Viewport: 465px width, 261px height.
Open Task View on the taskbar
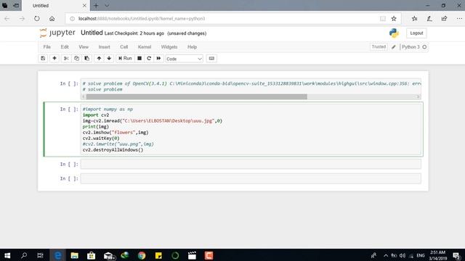41,255
